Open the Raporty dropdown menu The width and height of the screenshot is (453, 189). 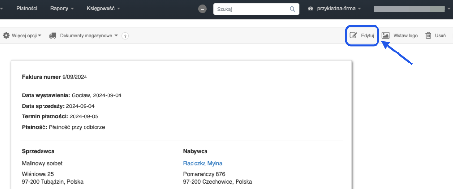click(62, 9)
